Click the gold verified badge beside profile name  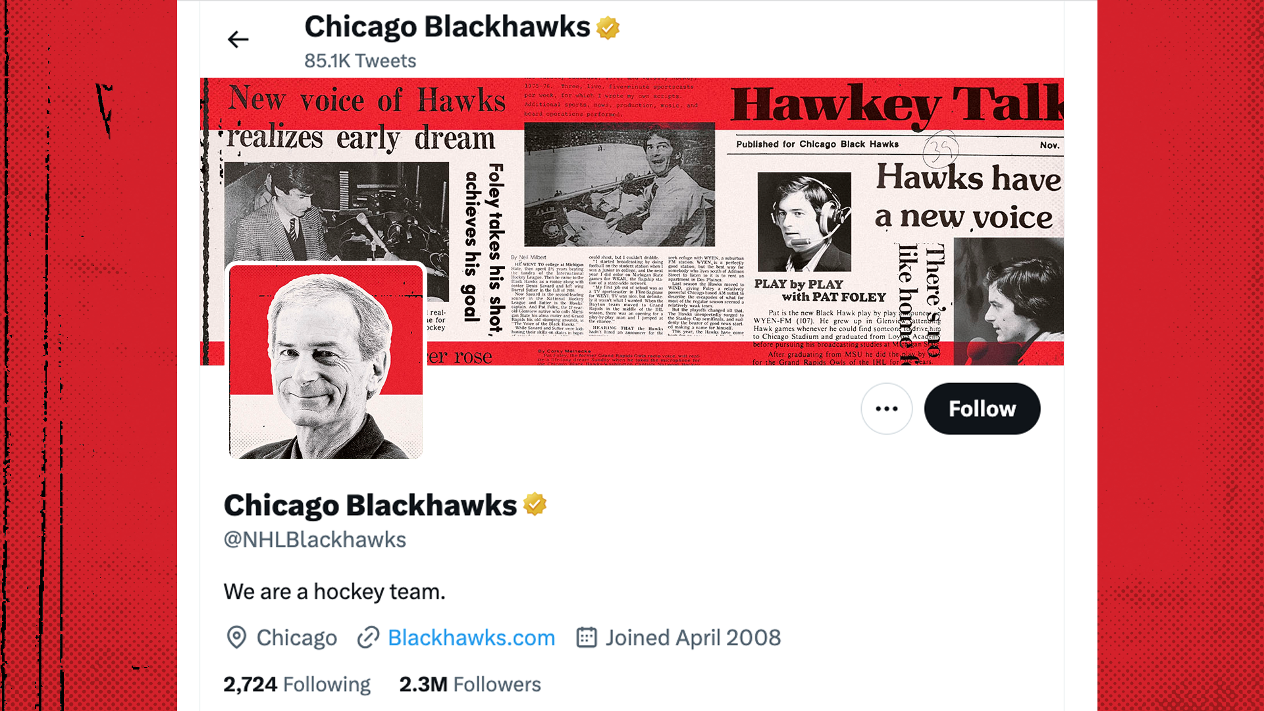[535, 505]
